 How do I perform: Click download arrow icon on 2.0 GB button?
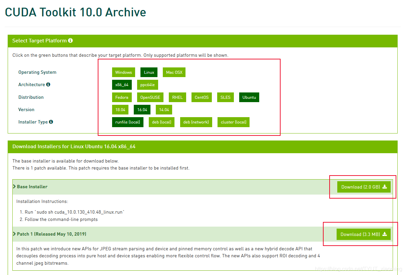385,187
